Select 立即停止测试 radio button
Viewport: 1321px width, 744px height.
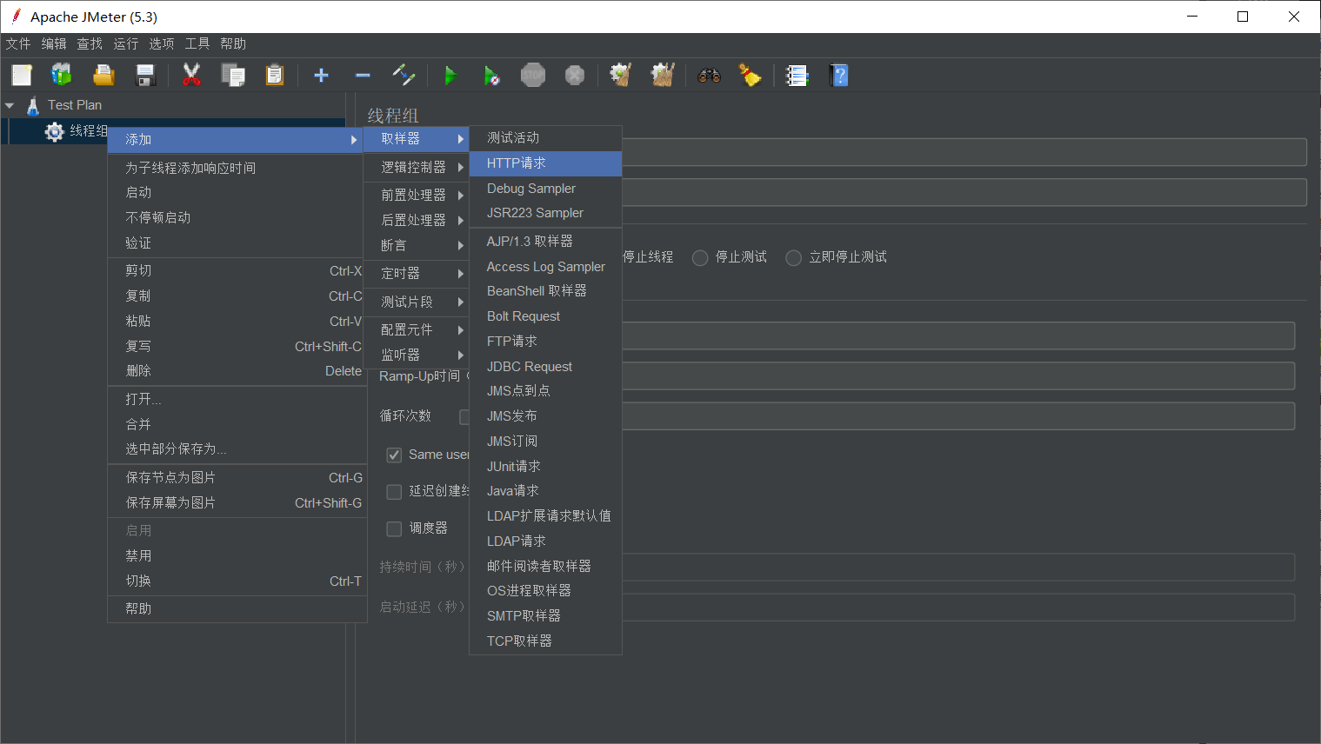tap(793, 258)
